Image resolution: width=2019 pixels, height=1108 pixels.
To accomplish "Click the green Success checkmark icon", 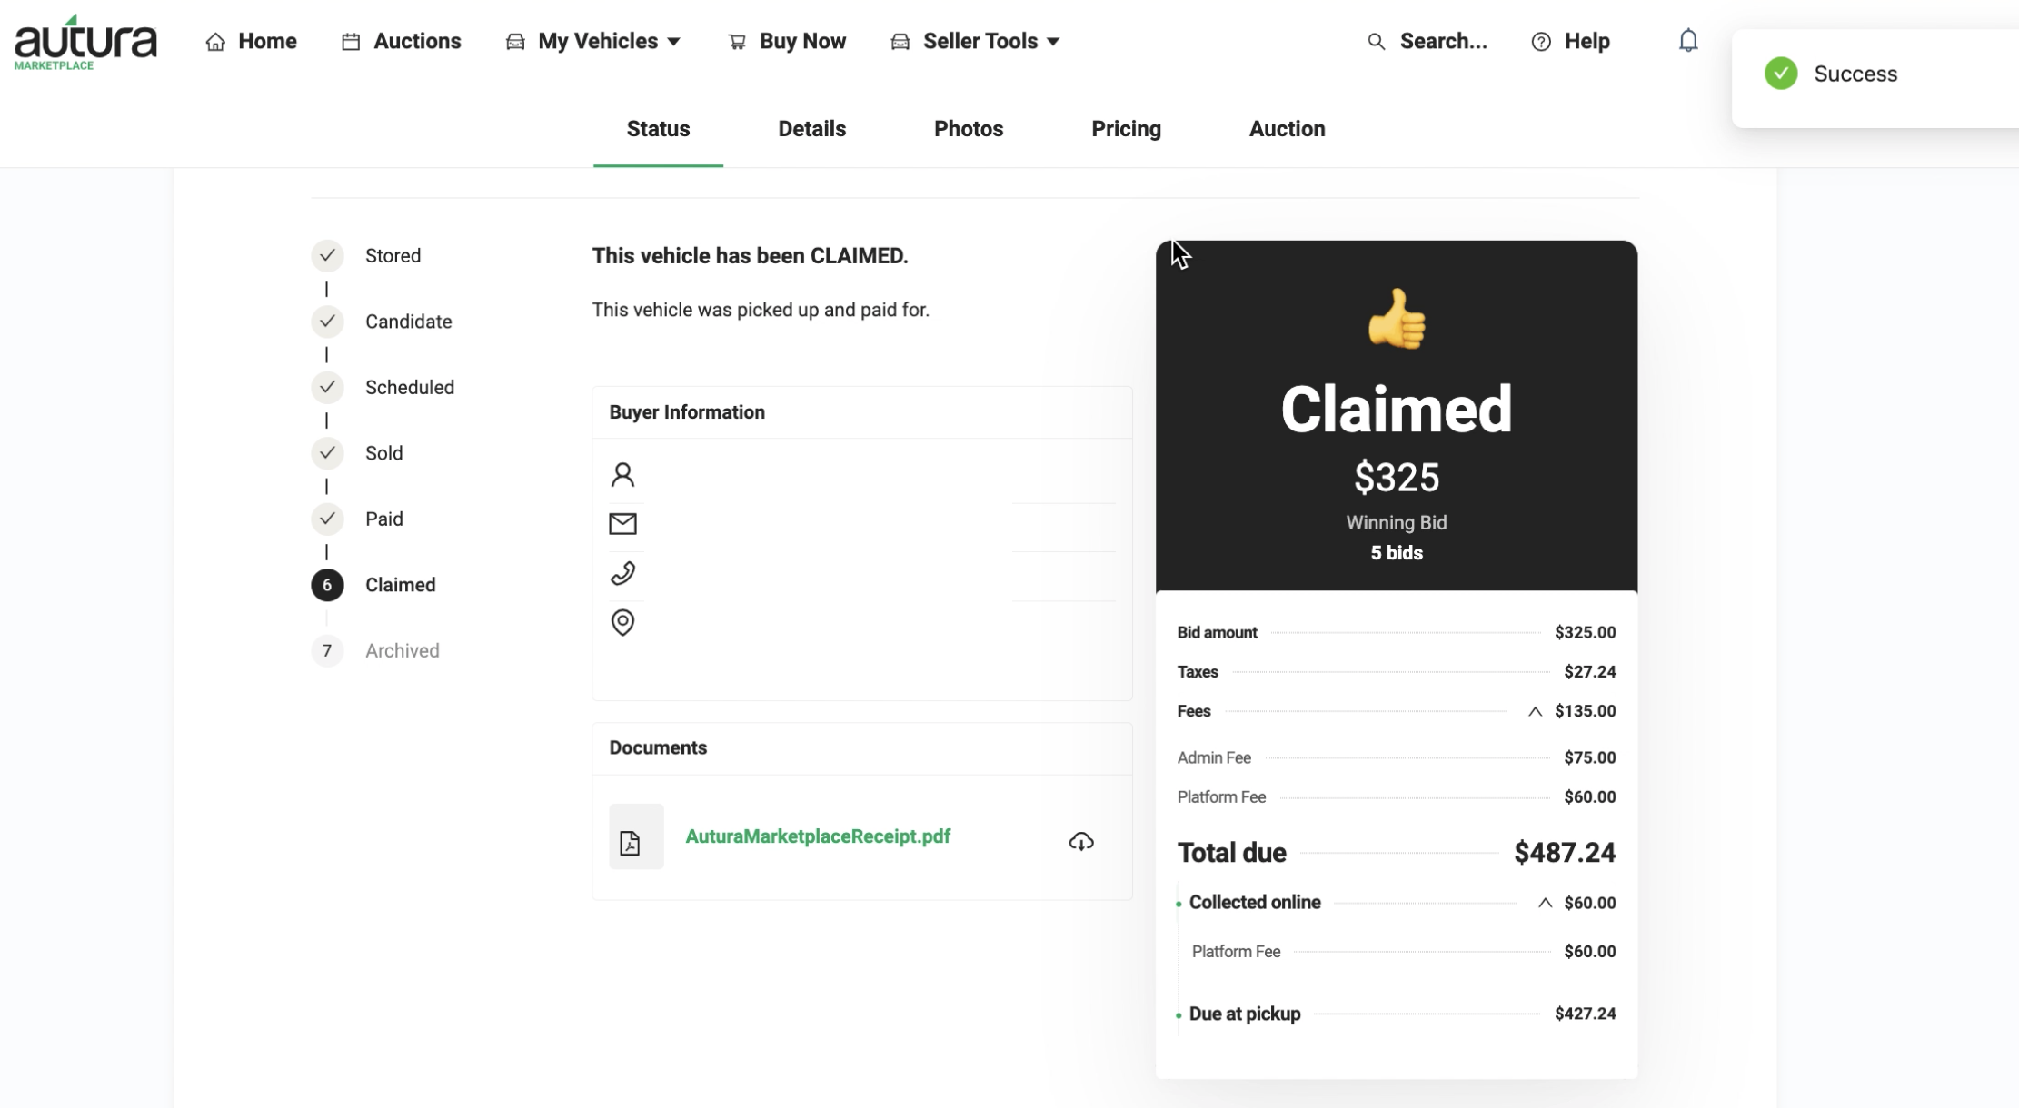I will click(1781, 74).
